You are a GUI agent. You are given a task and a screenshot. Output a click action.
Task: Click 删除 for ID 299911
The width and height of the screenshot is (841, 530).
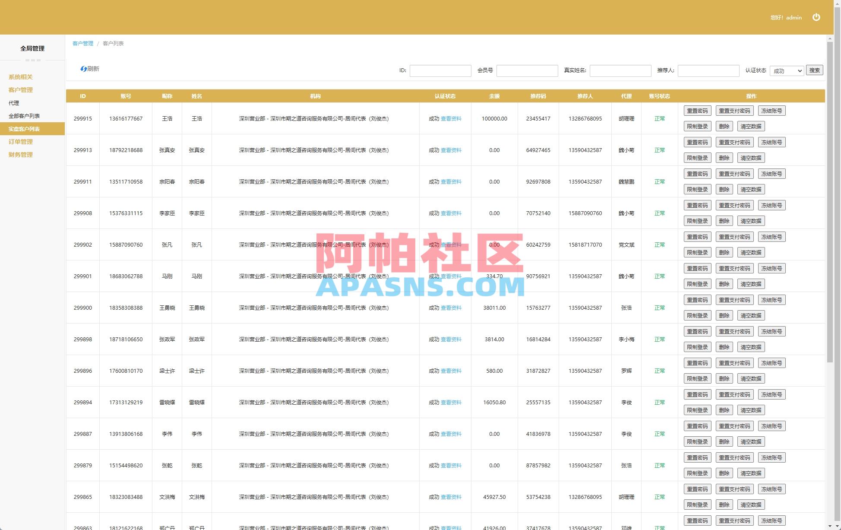click(724, 189)
